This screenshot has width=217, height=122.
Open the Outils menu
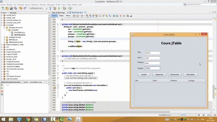[x=68, y=5]
